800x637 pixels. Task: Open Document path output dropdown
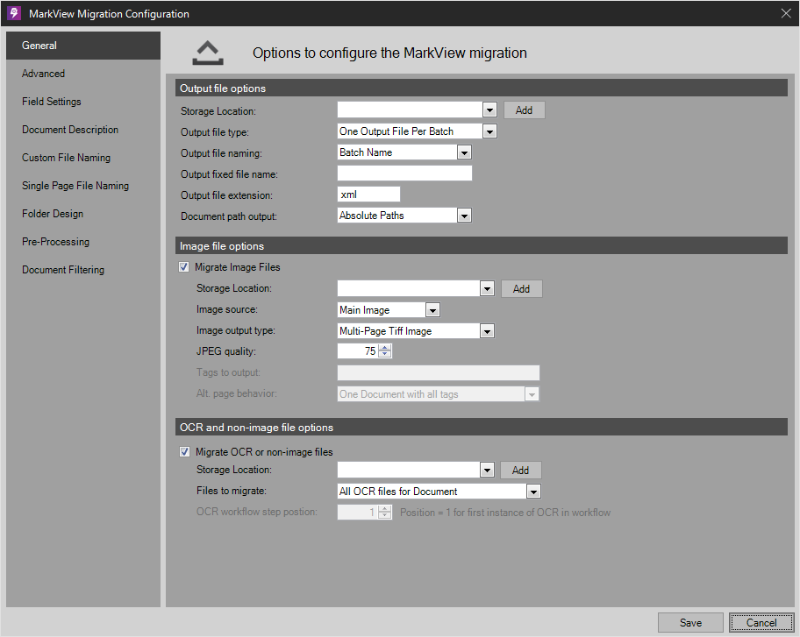pos(464,216)
